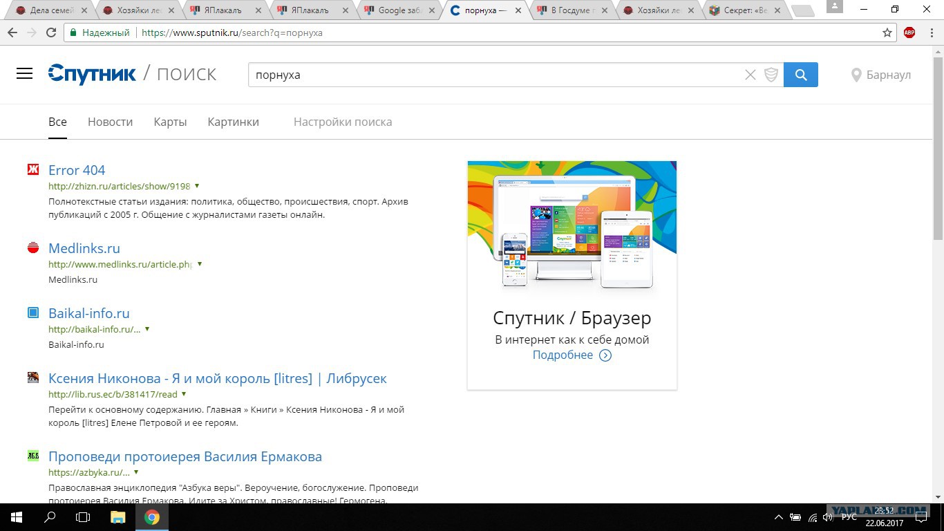Reload the current page

(x=51, y=32)
